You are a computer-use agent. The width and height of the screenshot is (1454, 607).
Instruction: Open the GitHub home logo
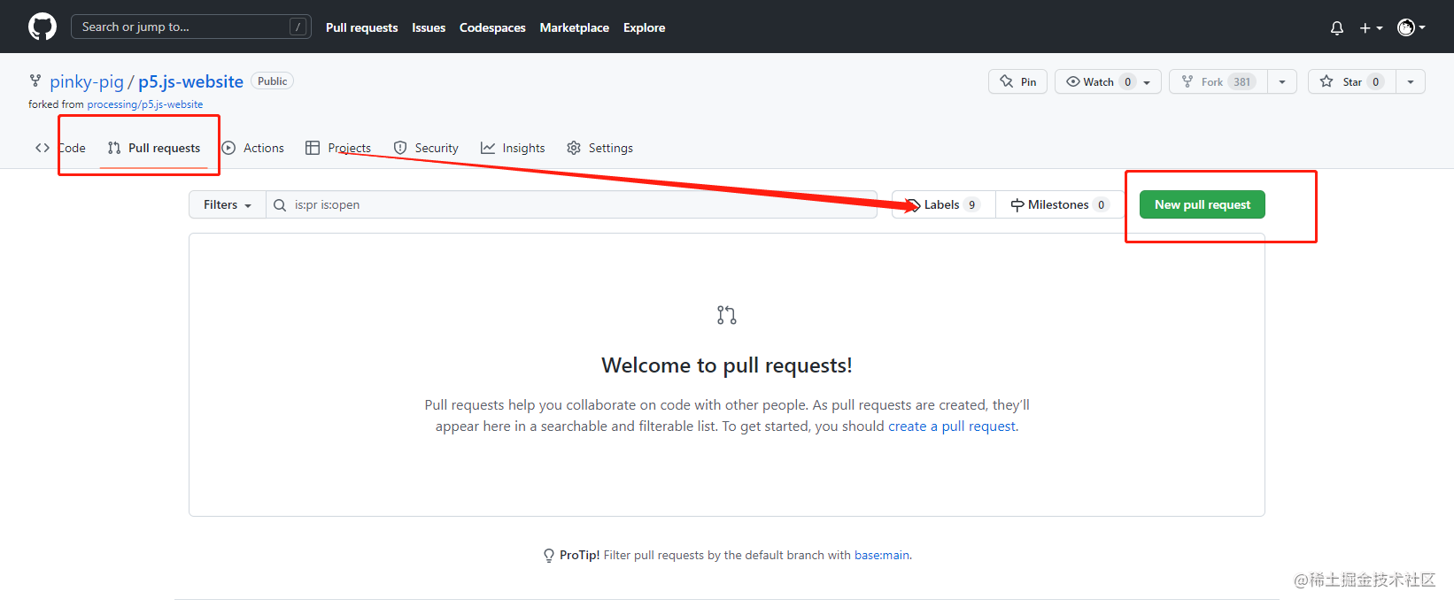click(x=43, y=27)
